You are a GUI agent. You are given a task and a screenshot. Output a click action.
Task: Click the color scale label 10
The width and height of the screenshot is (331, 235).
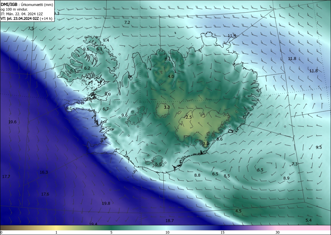pos(167,232)
